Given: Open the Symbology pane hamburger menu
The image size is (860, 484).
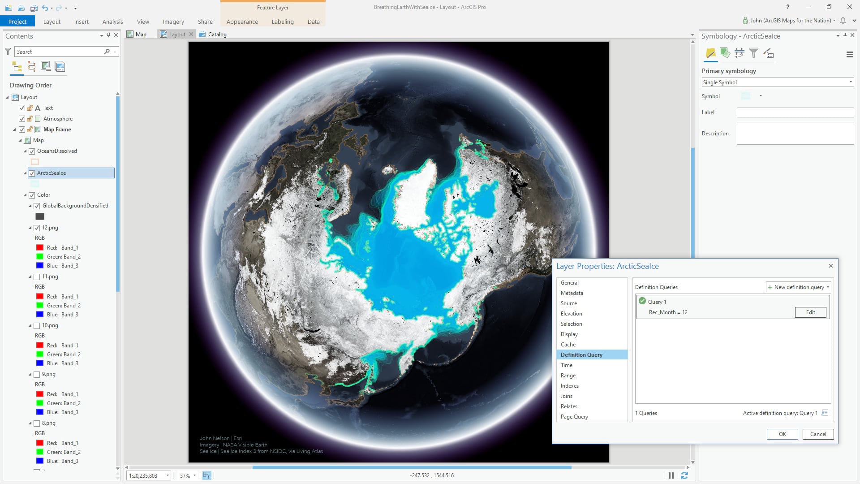Looking at the screenshot, I should pyautogui.click(x=849, y=55).
